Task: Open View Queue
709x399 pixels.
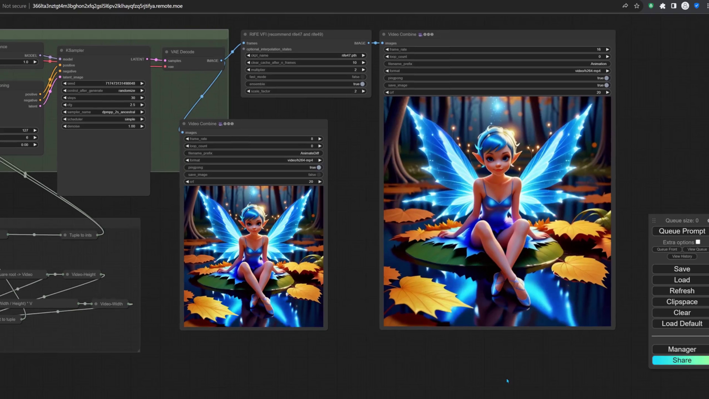Action: coord(696,249)
